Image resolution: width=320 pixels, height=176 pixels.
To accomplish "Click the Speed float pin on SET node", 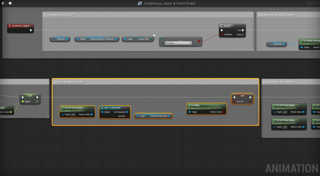I will point(23,101).
